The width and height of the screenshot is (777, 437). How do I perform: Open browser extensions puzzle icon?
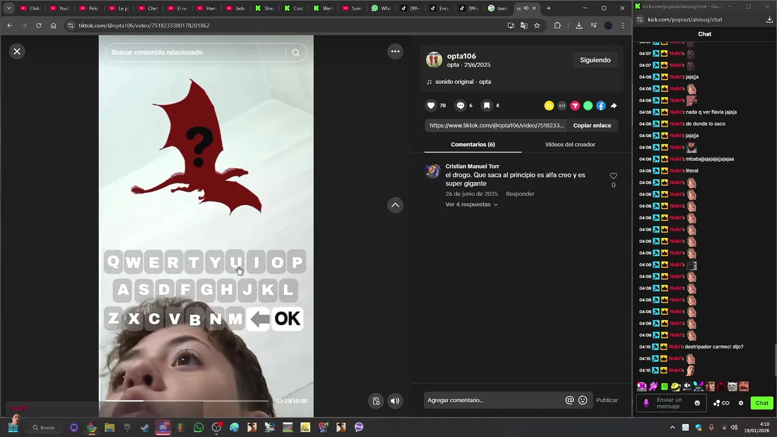coord(557,25)
